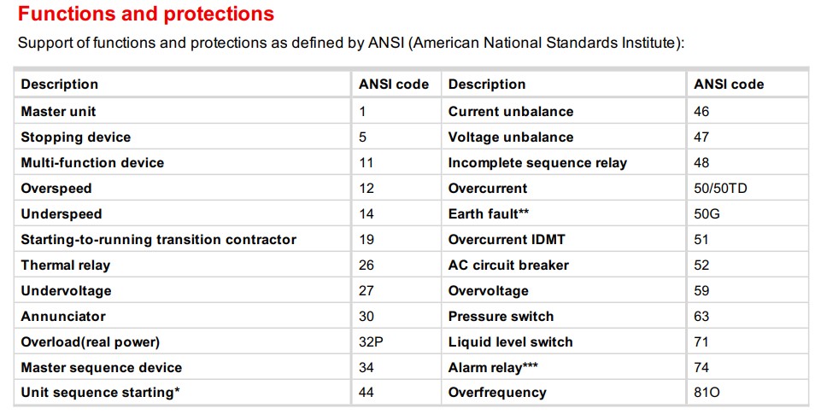Click the 'Unit sequence starting*' entry
821x414 pixels.
point(101,393)
